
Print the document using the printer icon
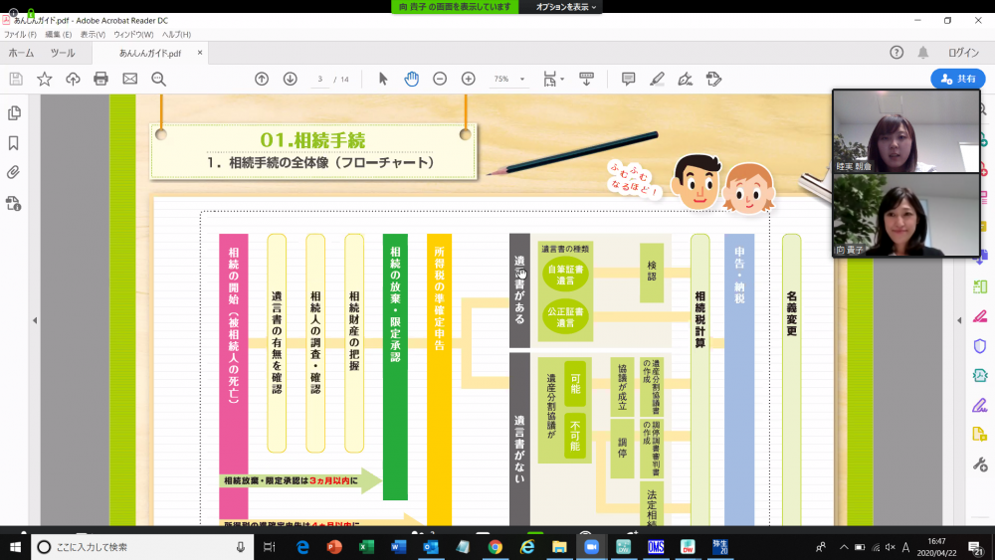(x=100, y=79)
